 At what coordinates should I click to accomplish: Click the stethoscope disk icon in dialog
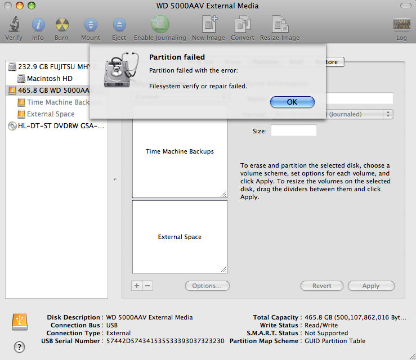(x=121, y=69)
